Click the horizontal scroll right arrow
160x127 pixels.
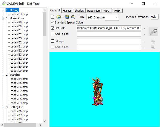pyautogui.click(x=40, y=125)
